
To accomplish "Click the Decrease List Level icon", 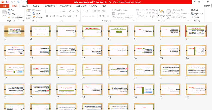I will (x=95, y=11).
